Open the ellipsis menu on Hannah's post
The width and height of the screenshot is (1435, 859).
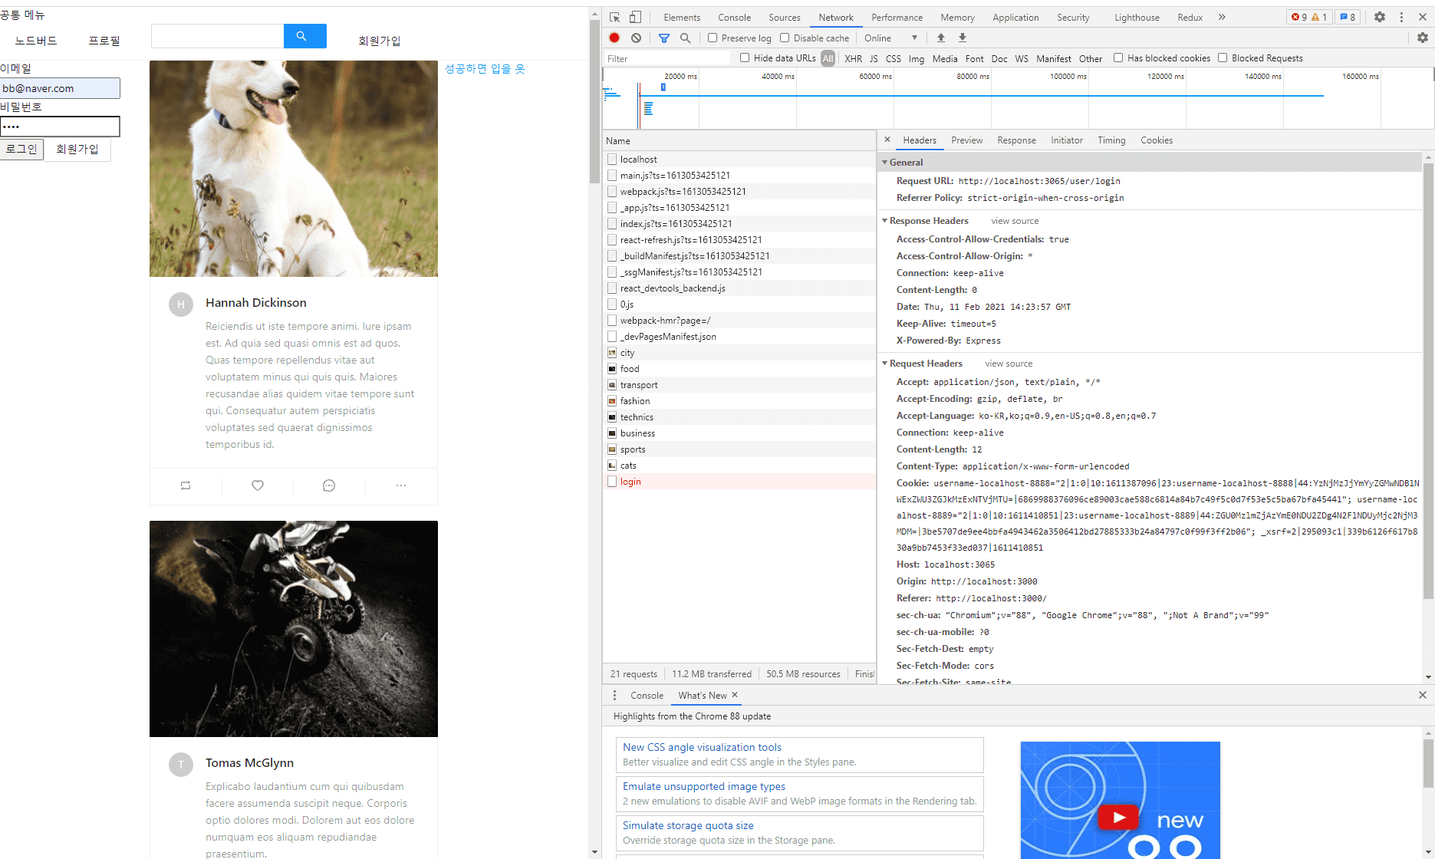coord(401,485)
